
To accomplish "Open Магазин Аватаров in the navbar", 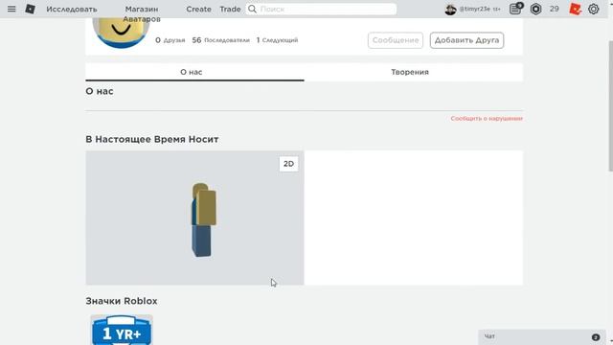I will [x=142, y=13].
